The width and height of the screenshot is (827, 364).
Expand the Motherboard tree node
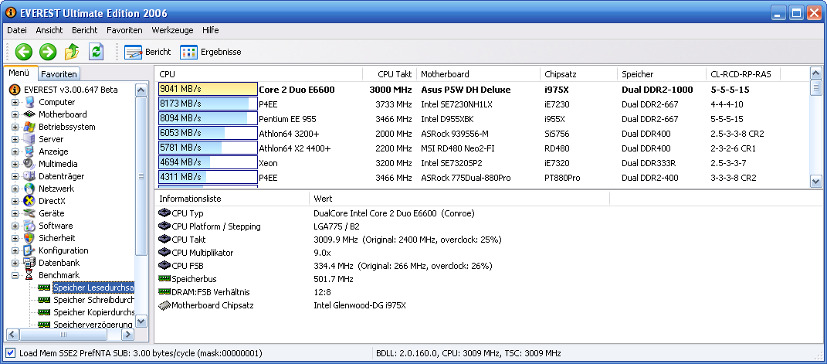pos(15,114)
